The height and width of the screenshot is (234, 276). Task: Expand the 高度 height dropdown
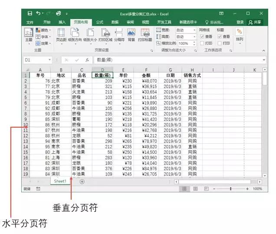194,37
